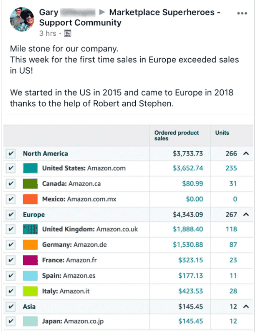Click the arrow icon between name and group
This screenshot has height=332, width=277.
pyautogui.click(x=102, y=12)
